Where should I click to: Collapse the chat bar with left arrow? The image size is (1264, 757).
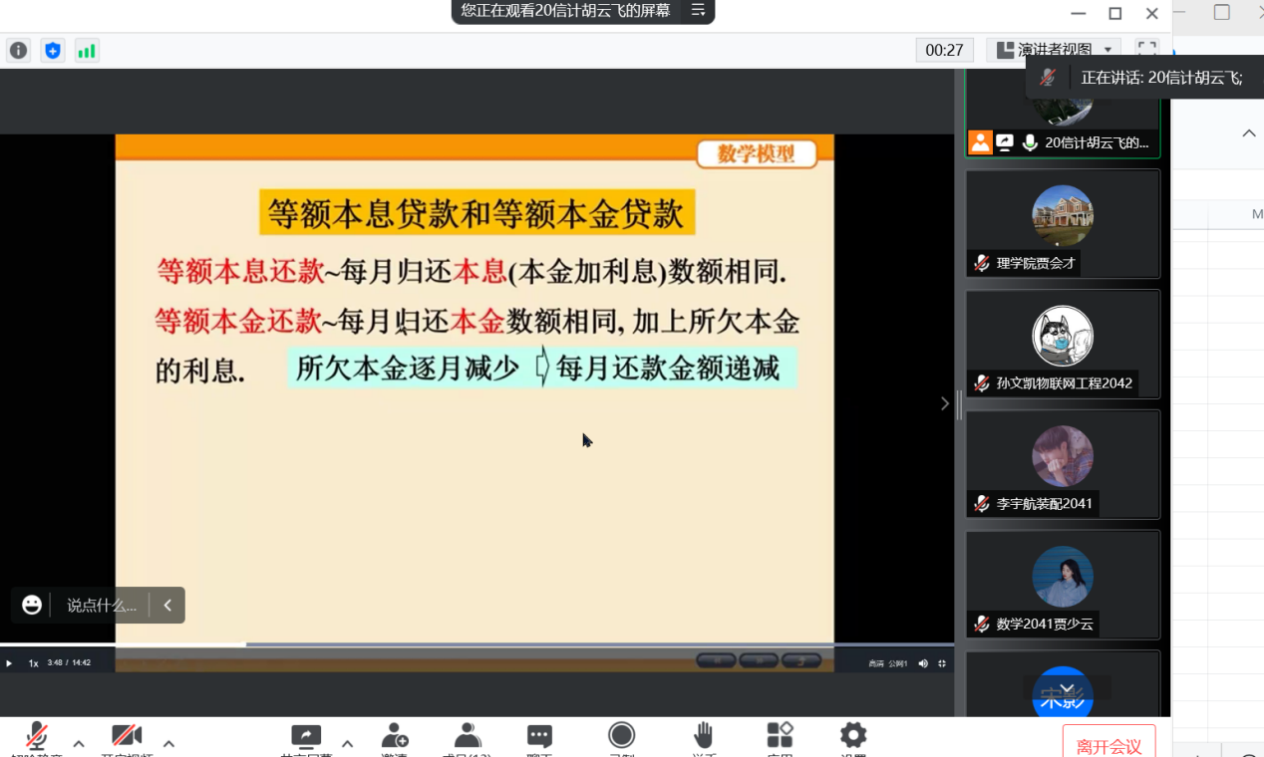pos(167,605)
